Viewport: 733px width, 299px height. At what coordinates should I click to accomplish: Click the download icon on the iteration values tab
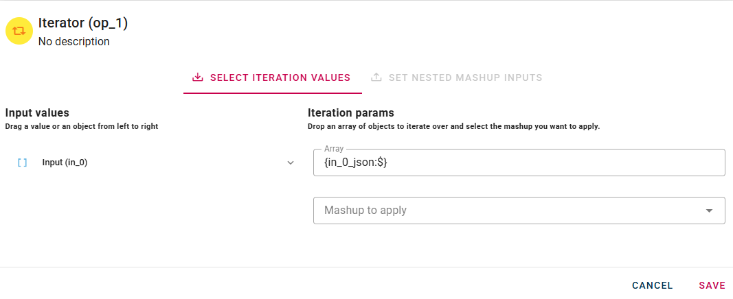(198, 77)
